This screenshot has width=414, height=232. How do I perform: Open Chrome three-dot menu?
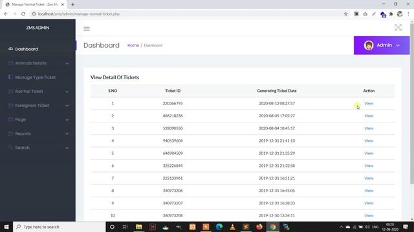[408, 14]
